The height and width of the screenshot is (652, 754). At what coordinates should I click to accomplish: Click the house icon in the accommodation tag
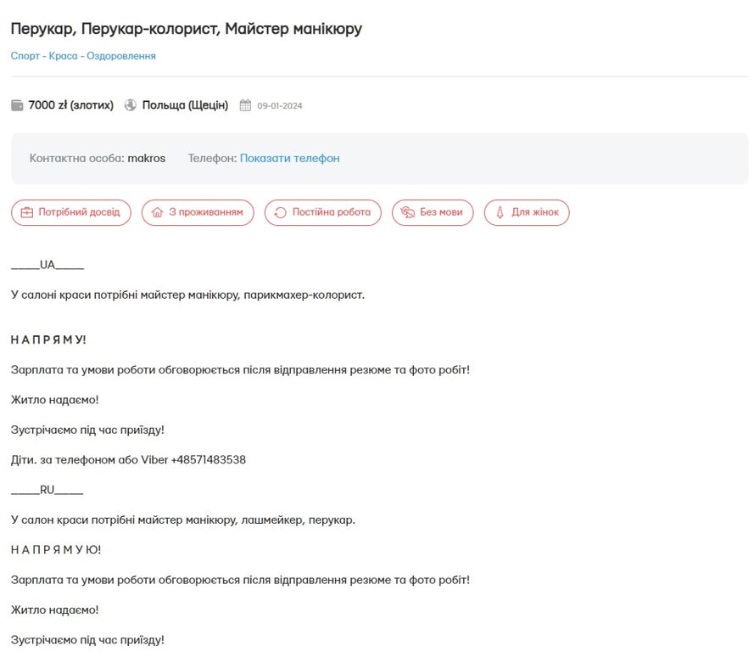[x=157, y=212]
